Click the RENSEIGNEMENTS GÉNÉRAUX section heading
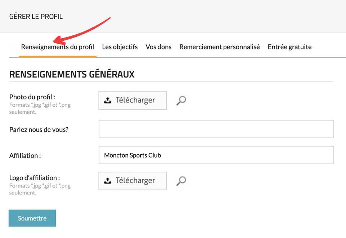Image resolution: width=346 pixels, height=238 pixels. point(72,74)
